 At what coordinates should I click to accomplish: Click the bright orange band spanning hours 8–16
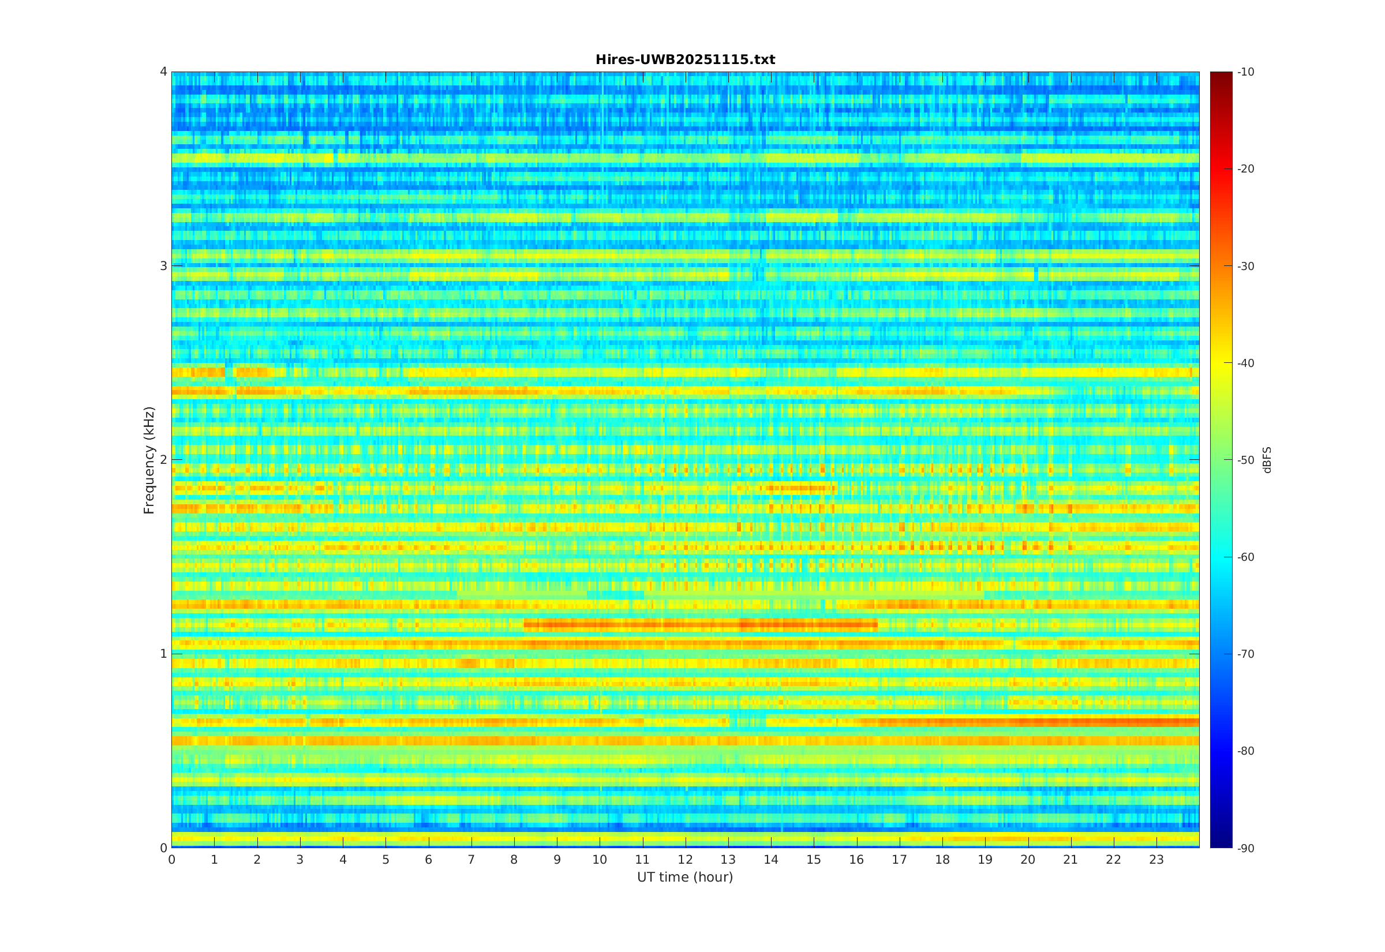coord(701,625)
